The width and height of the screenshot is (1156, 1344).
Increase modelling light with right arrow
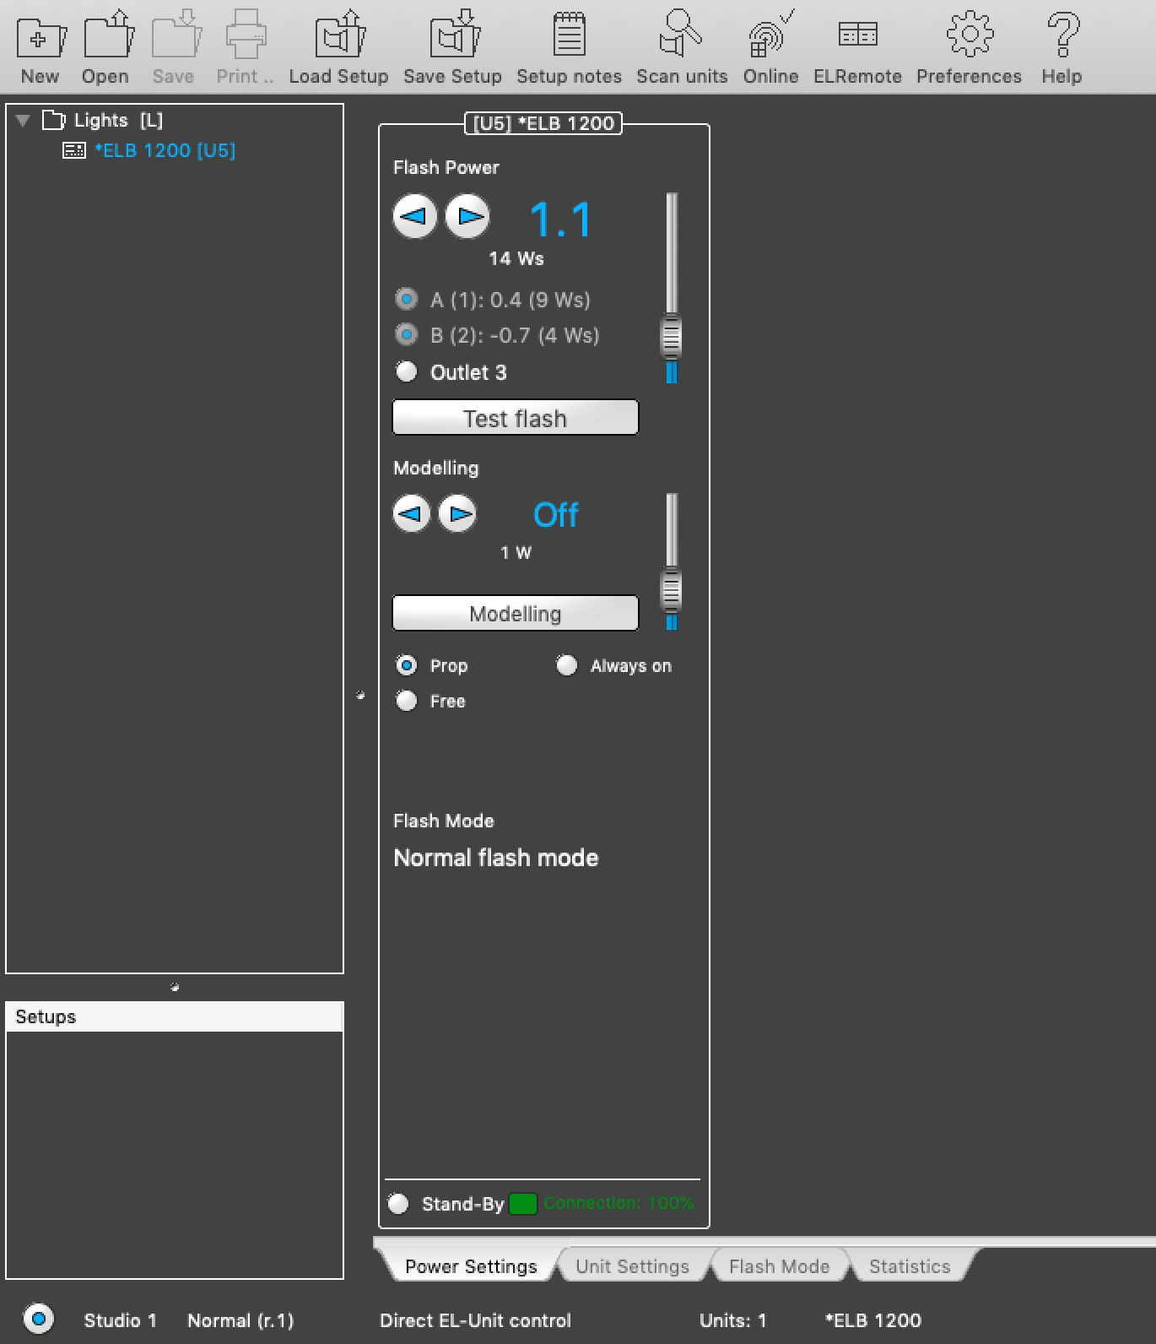457,513
